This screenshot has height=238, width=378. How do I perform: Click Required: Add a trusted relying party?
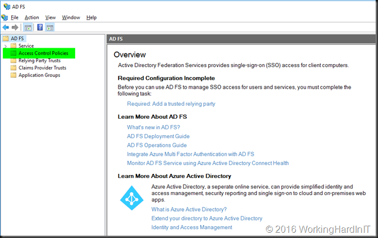[x=171, y=104]
